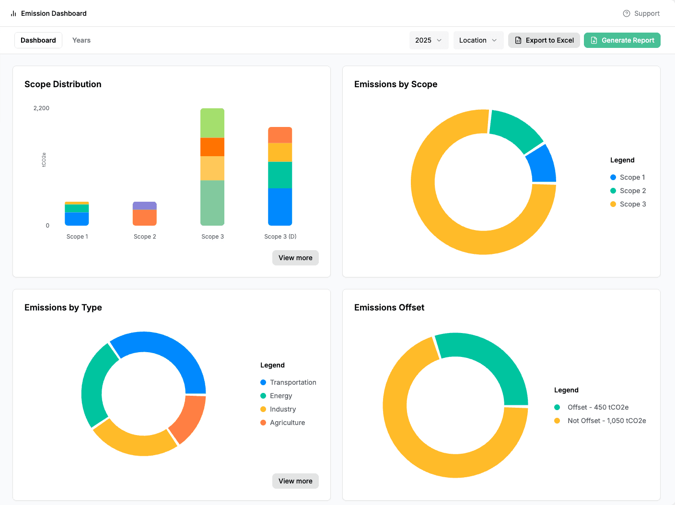675x505 pixels.
Task: Click the Export to Excel button
Action: click(x=544, y=40)
